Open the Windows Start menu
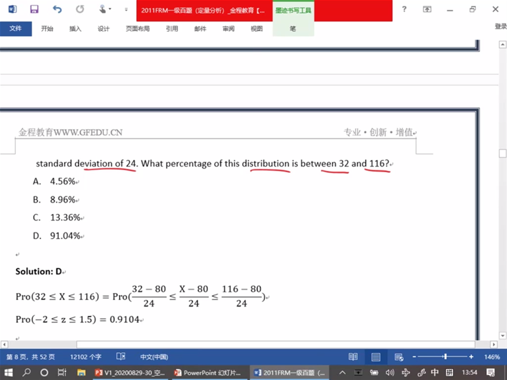 (x=8, y=372)
